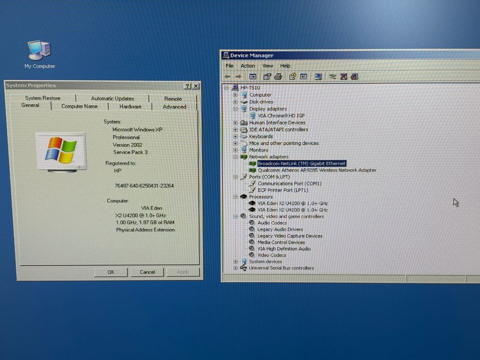
Task: Collapse the Processors node
Action: pos(235,197)
